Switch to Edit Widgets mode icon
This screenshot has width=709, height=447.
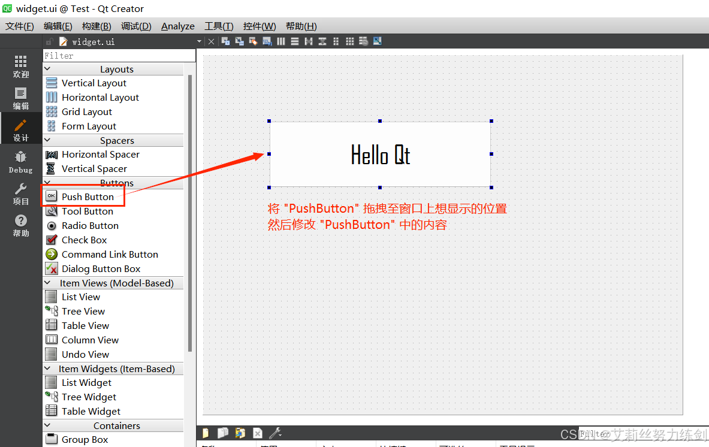pyautogui.click(x=225, y=41)
